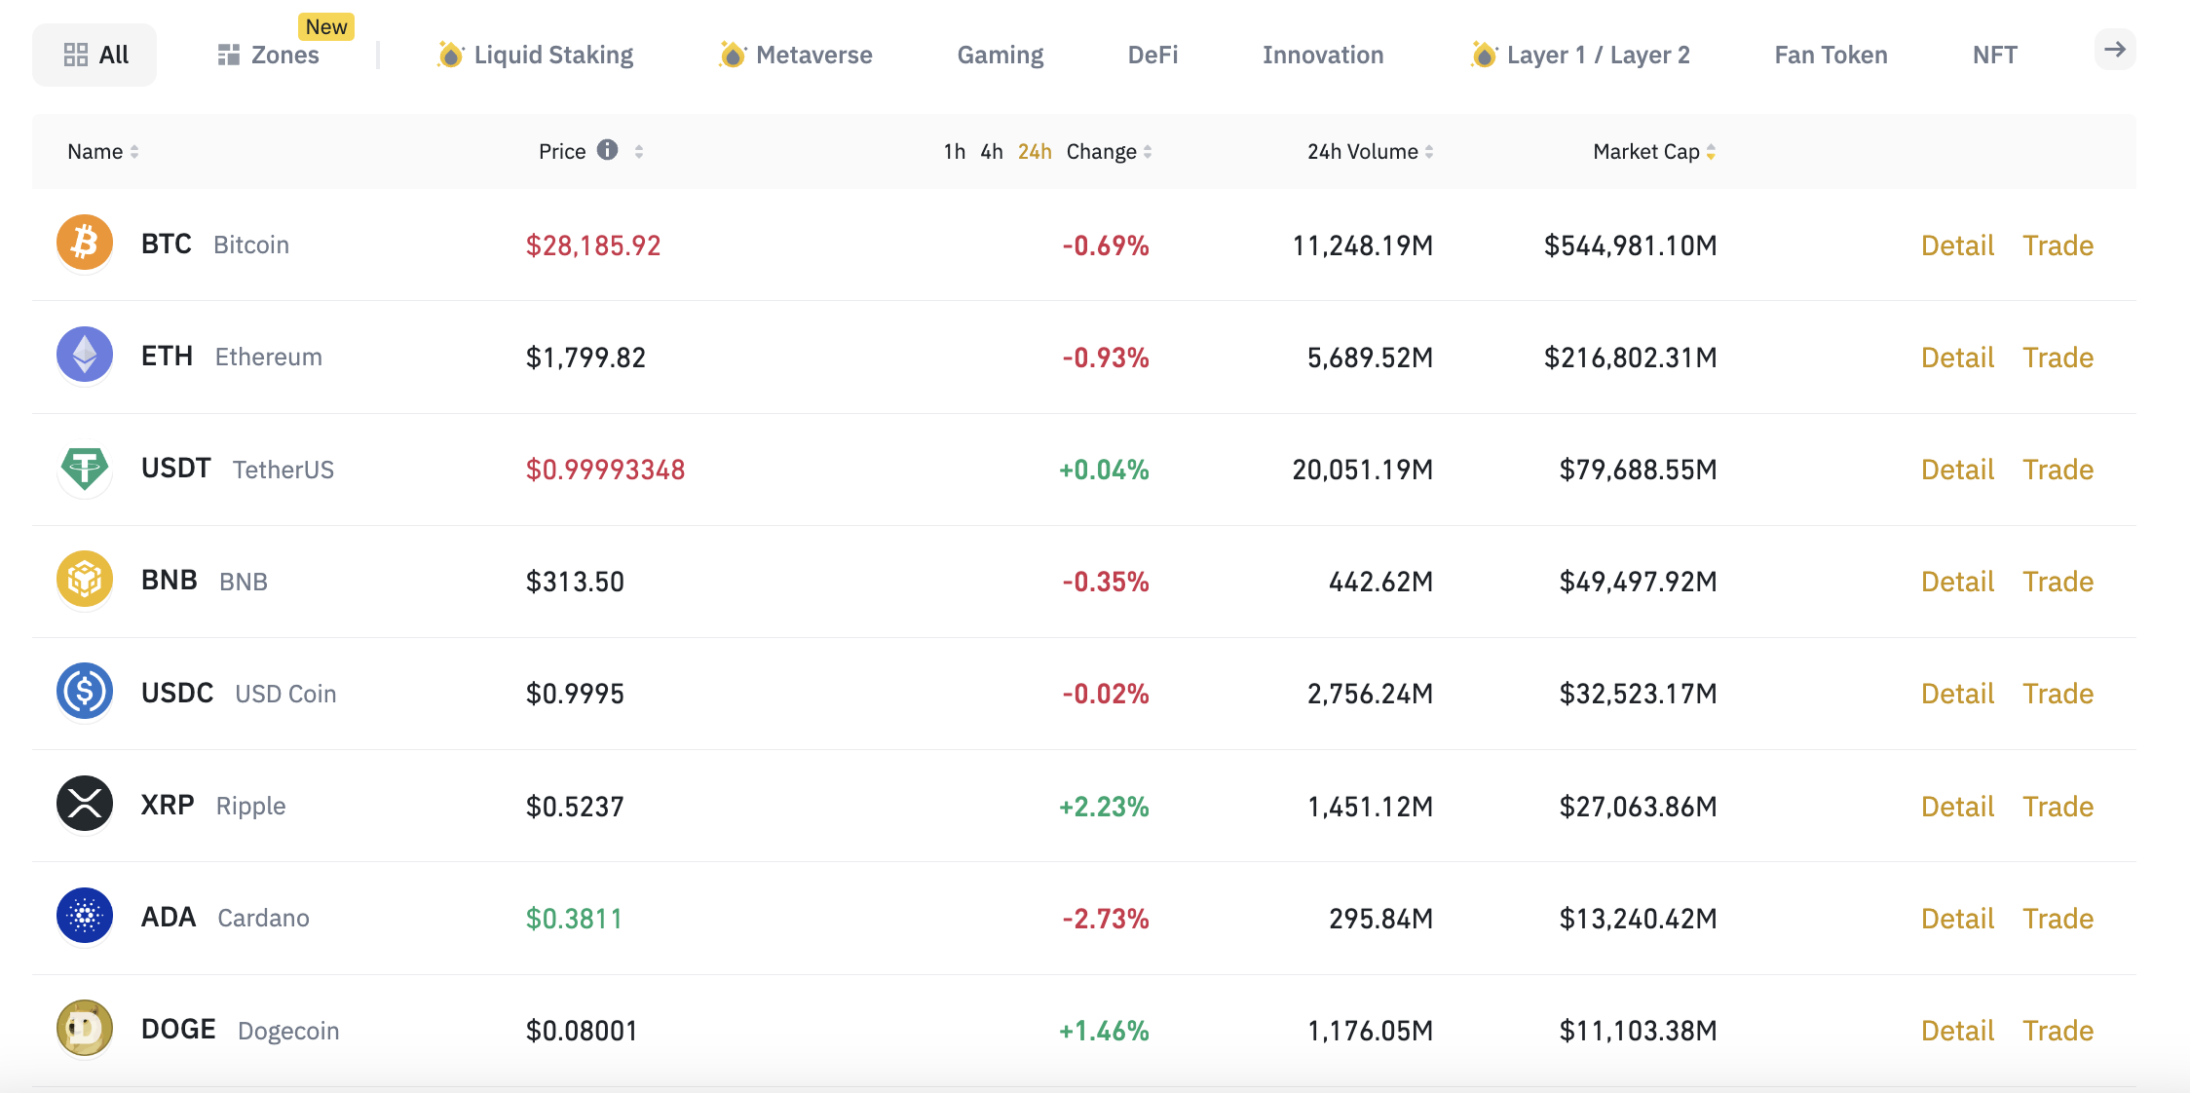The image size is (2190, 1093).
Task: Sort the table by Name
Action: (x=103, y=152)
